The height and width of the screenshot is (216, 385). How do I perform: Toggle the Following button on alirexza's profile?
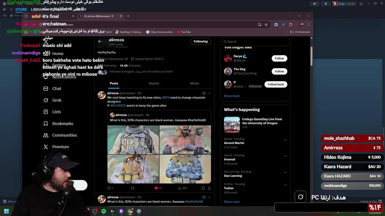click(x=201, y=41)
